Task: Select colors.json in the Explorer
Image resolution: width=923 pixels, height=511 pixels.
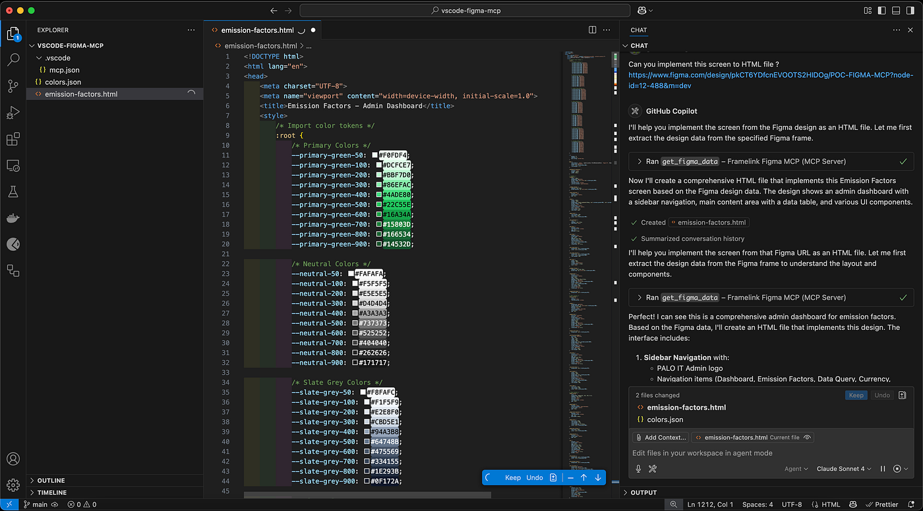Action: point(63,82)
